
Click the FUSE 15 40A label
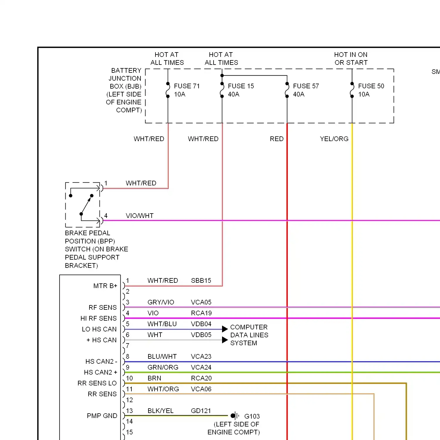click(x=241, y=90)
